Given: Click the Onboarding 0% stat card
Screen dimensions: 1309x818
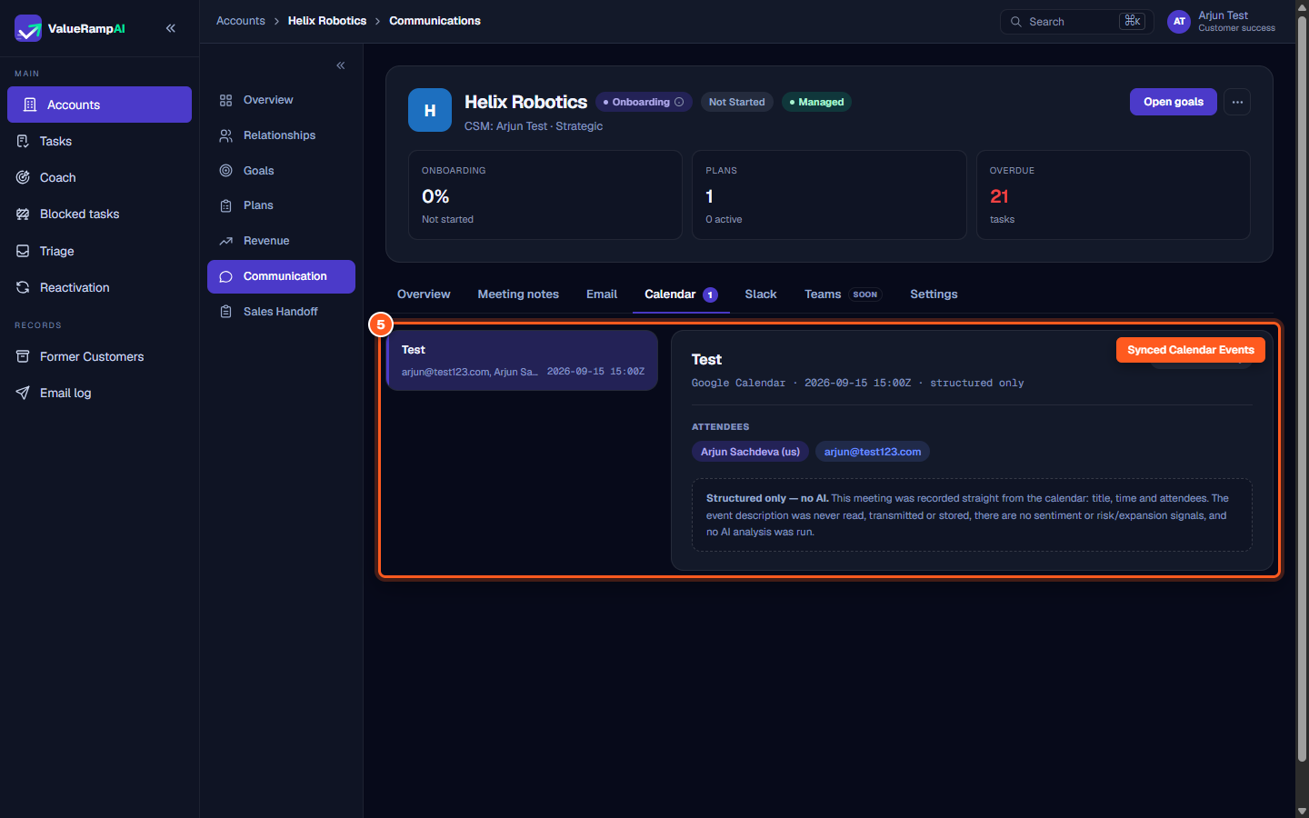Looking at the screenshot, I should point(545,195).
